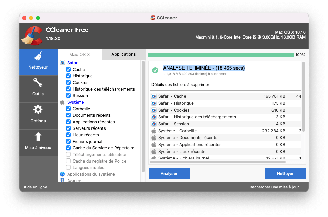
Task: Open the Outils wrench section
Action: point(38,89)
